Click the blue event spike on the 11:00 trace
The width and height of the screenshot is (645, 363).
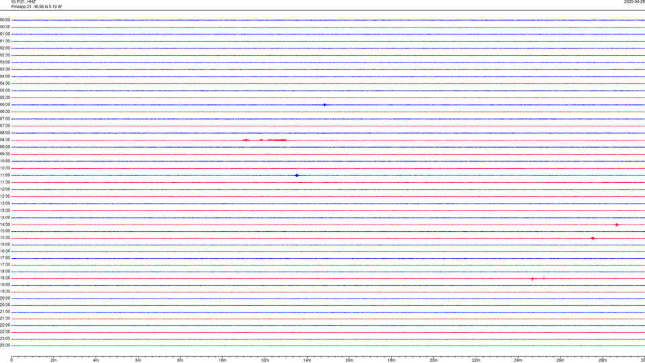point(296,175)
